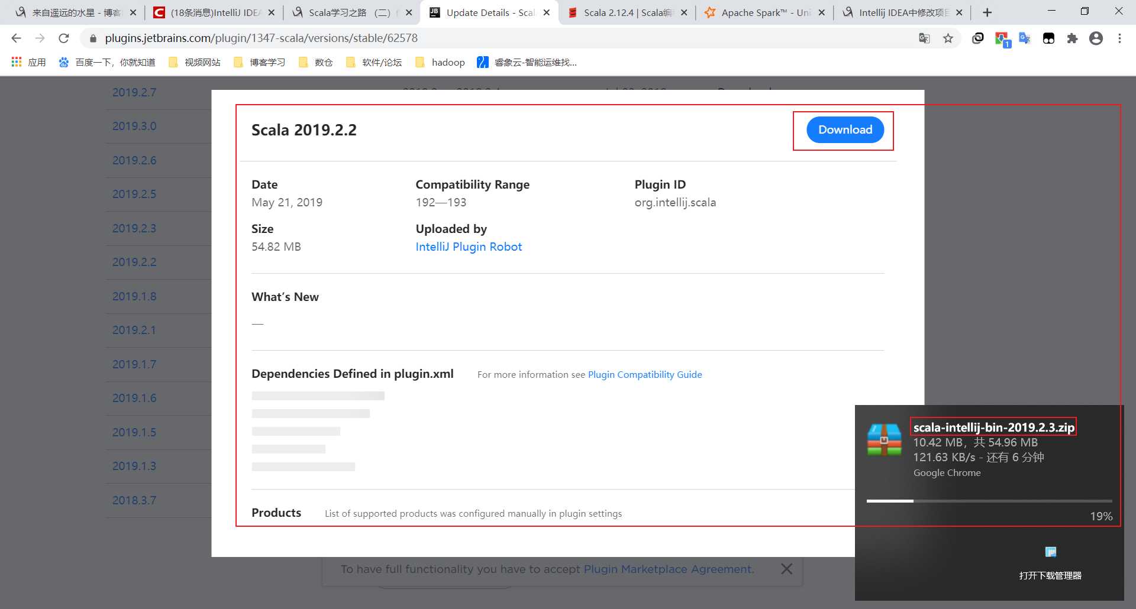Select version 2019.2.2 in the list
The width and height of the screenshot is (1136, 609).
click(134, 262)
